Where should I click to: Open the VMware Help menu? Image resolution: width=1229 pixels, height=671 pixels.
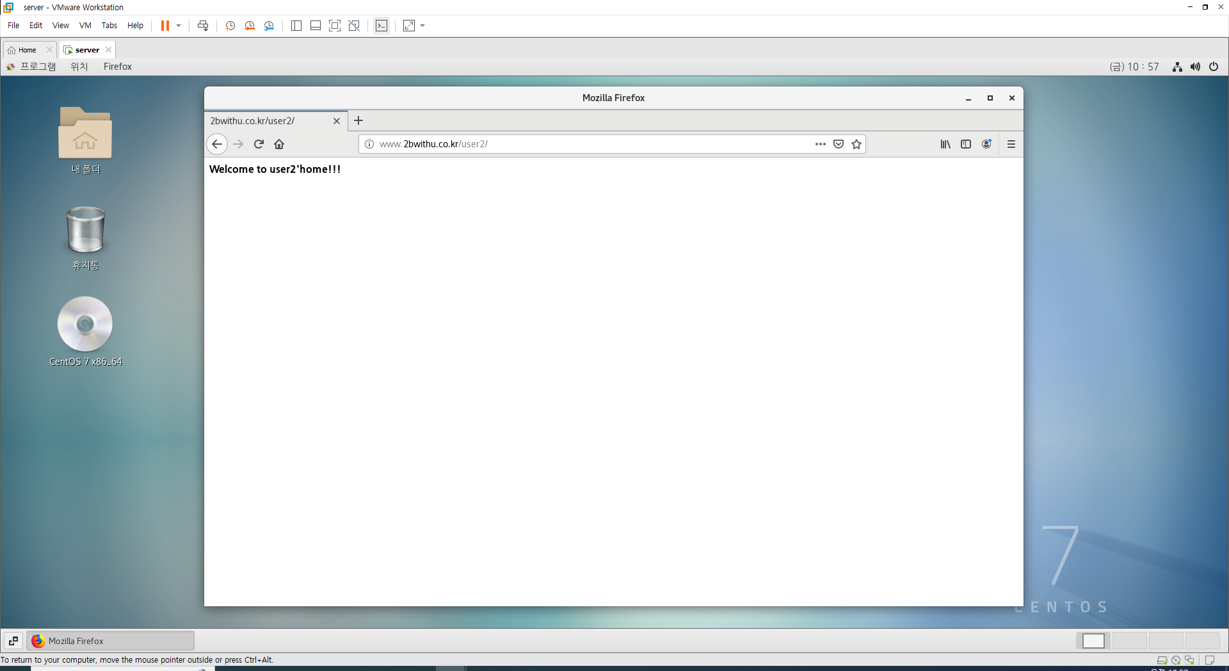(135, 26)
